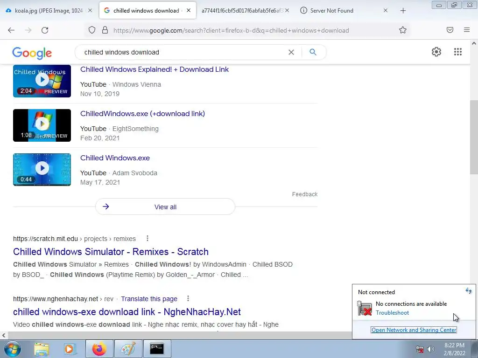Click the vertical scrollbar thumb
Image resolution: width=478 pixels, height=358 pixels.
click(x=474, y=137)
